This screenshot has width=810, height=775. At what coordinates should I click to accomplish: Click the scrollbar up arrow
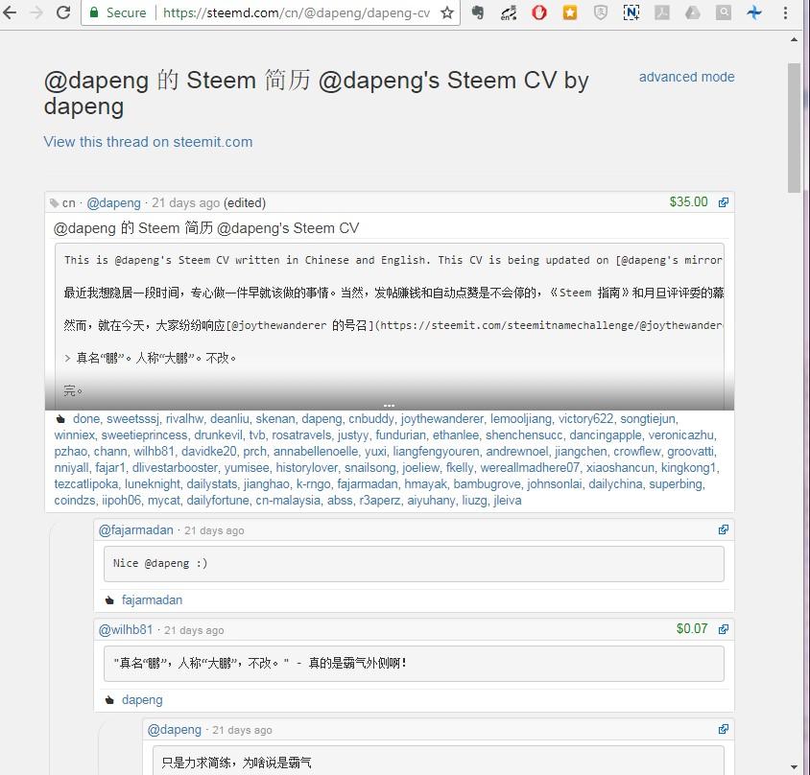(x=794, y=39)
